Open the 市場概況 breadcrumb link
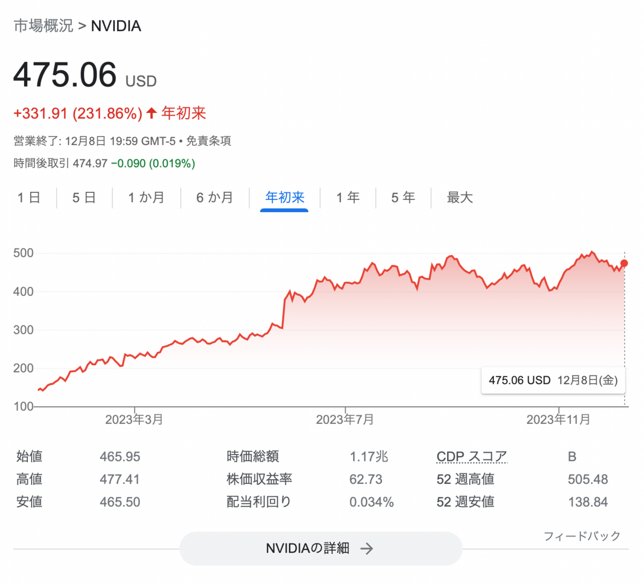Screen dimensions: 644x585 tap(43, 26)
